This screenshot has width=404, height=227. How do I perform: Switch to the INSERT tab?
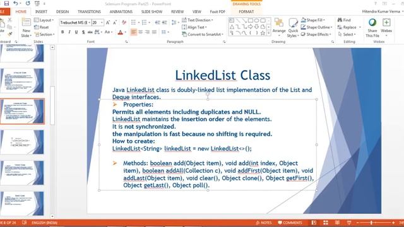(41, 11)
